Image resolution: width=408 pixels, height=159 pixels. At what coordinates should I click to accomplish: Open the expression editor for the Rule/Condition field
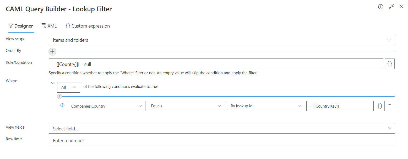point(389,63)
